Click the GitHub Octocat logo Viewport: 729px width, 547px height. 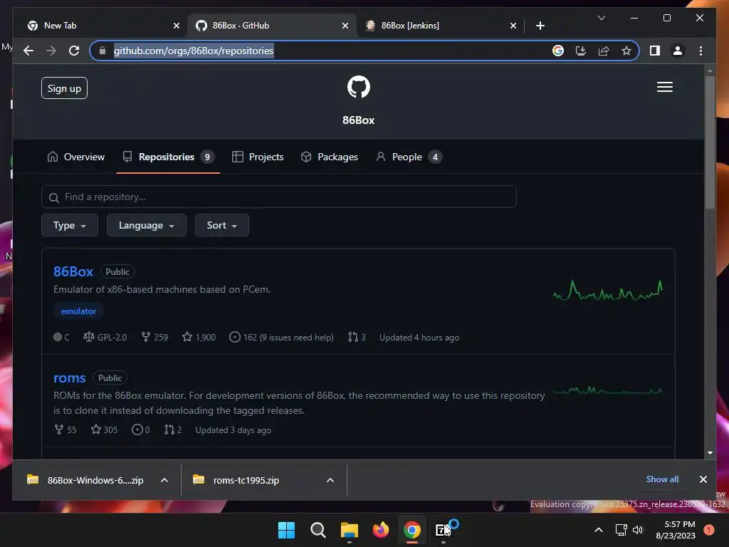click(x=359, y=87)
